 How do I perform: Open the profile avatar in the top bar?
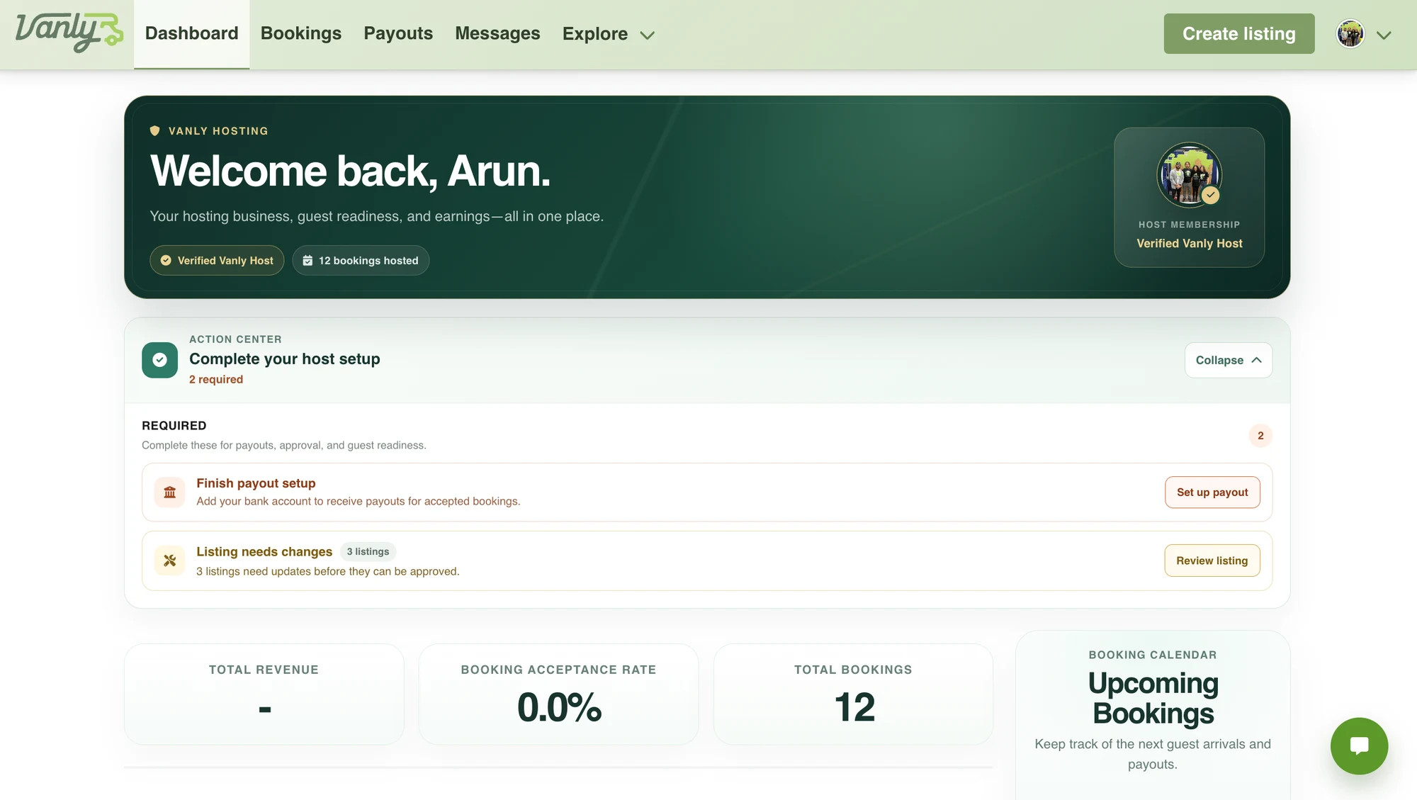(1350, 33)
